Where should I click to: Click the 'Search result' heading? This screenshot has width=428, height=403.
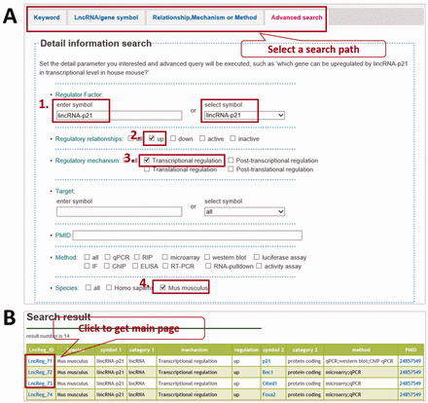pyautogui.click(x=58, y=317)
